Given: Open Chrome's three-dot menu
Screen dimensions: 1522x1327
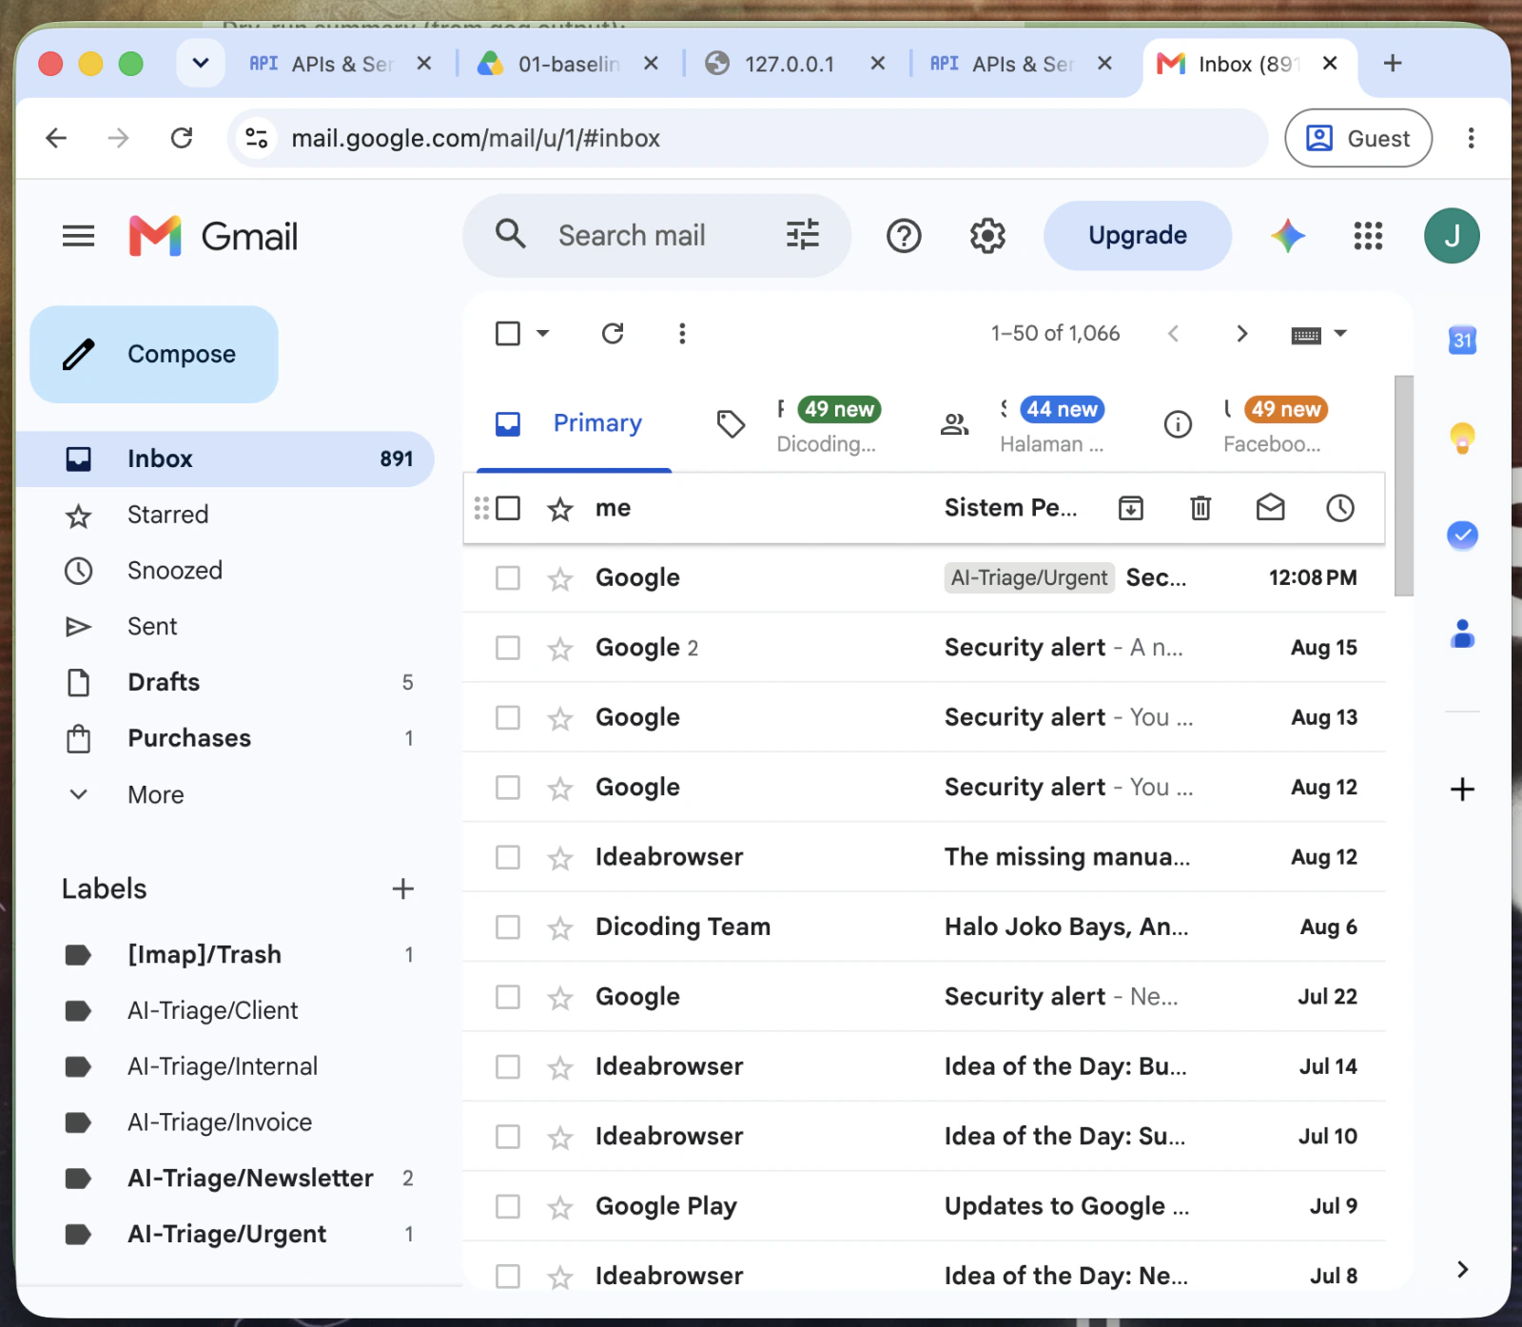Looking at the screenshot, I should pos(1471,138).
